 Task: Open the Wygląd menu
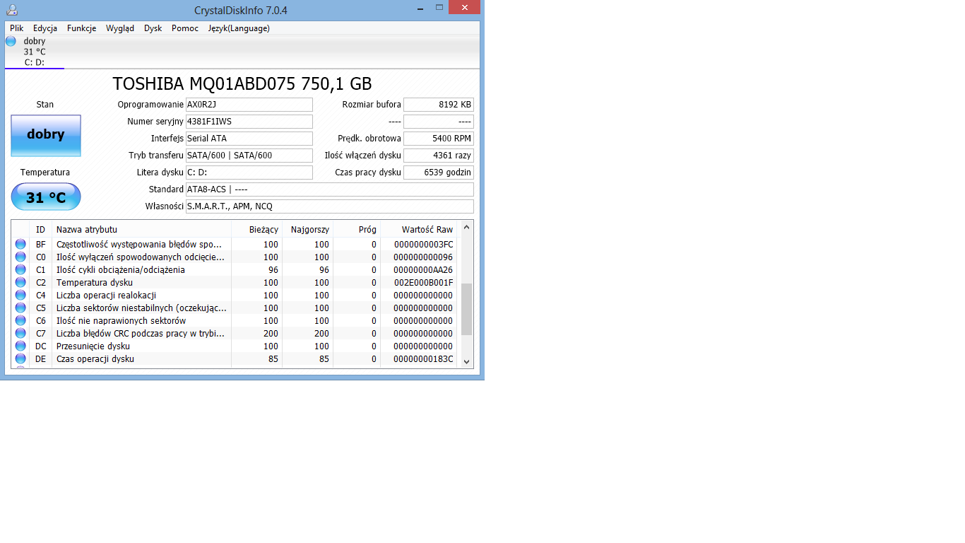coord(120,28)
